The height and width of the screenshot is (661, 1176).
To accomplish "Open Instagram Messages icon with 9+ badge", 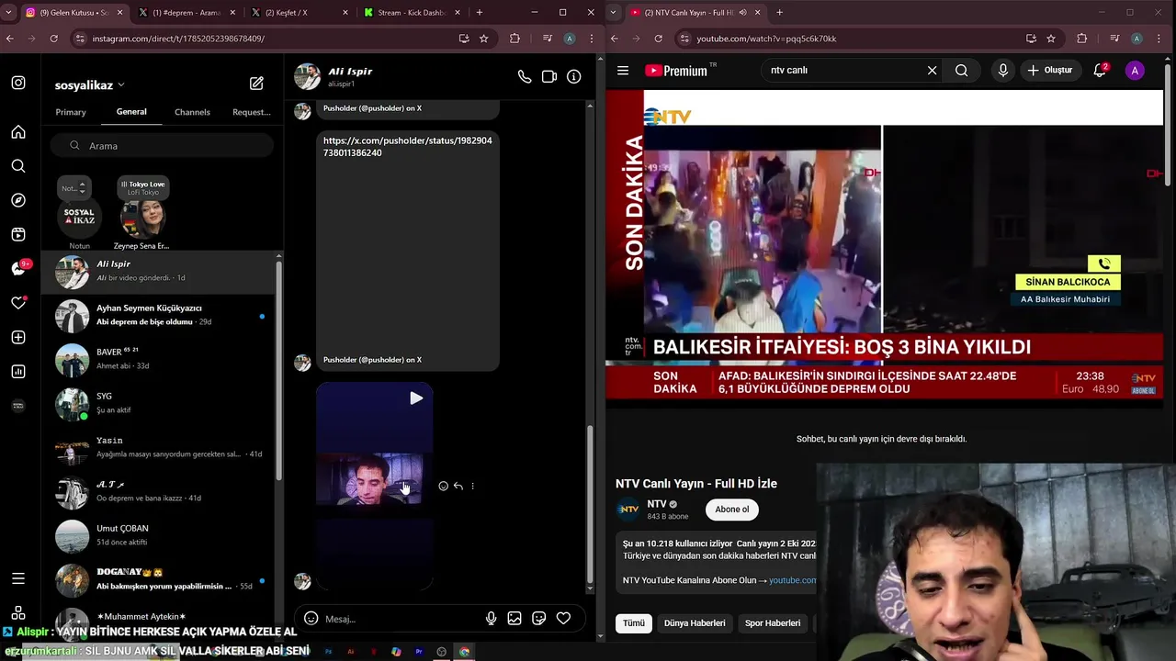I will [18, 269].
